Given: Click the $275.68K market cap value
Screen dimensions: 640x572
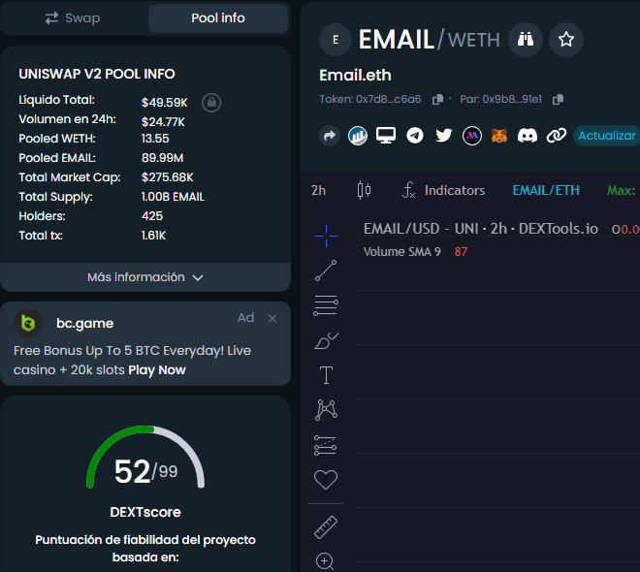Looking at the screenshot, I should coord(168,177).
